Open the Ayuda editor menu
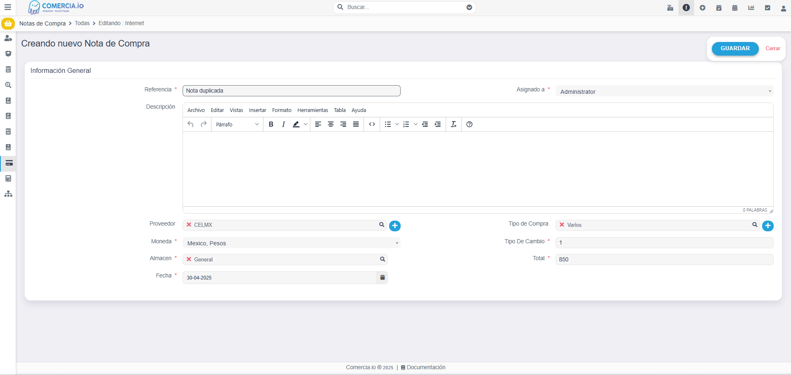Image resolution: width=791 pixels, height=375 pixels. tap(359, 110)
